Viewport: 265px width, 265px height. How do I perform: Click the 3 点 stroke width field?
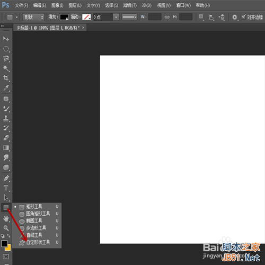click(x=103, y=17)
